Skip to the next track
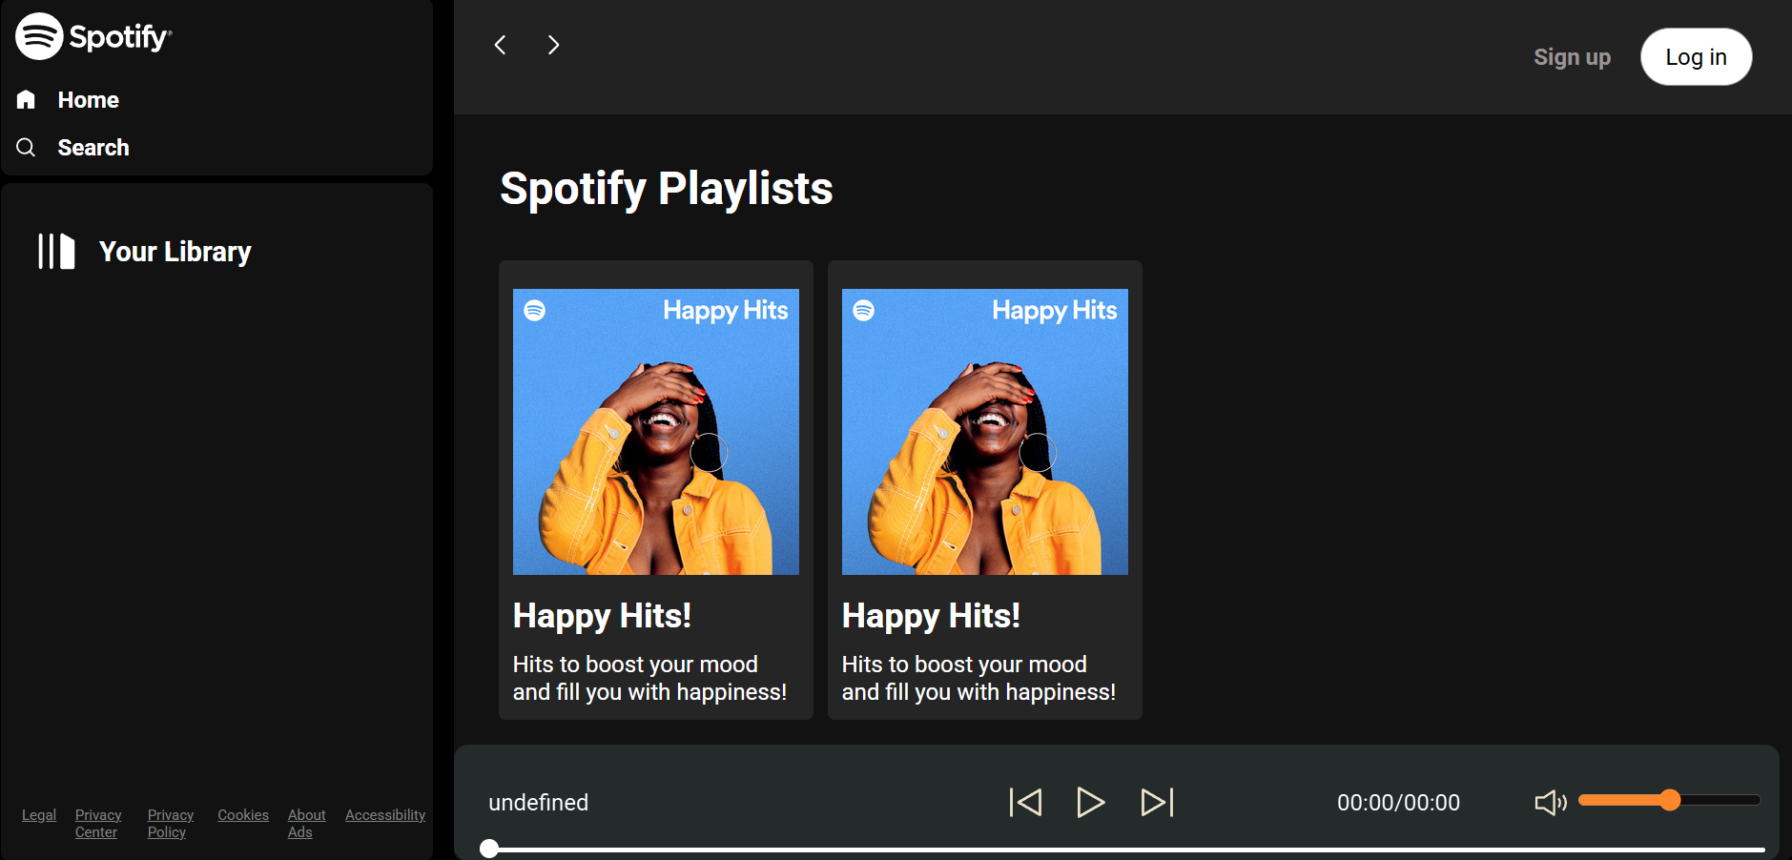This screenshot has width=1792, height=860. (x=1157, y=802)
